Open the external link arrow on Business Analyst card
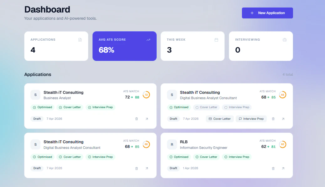The width and height of the screenshot is (325, 187). coord(147,119)
